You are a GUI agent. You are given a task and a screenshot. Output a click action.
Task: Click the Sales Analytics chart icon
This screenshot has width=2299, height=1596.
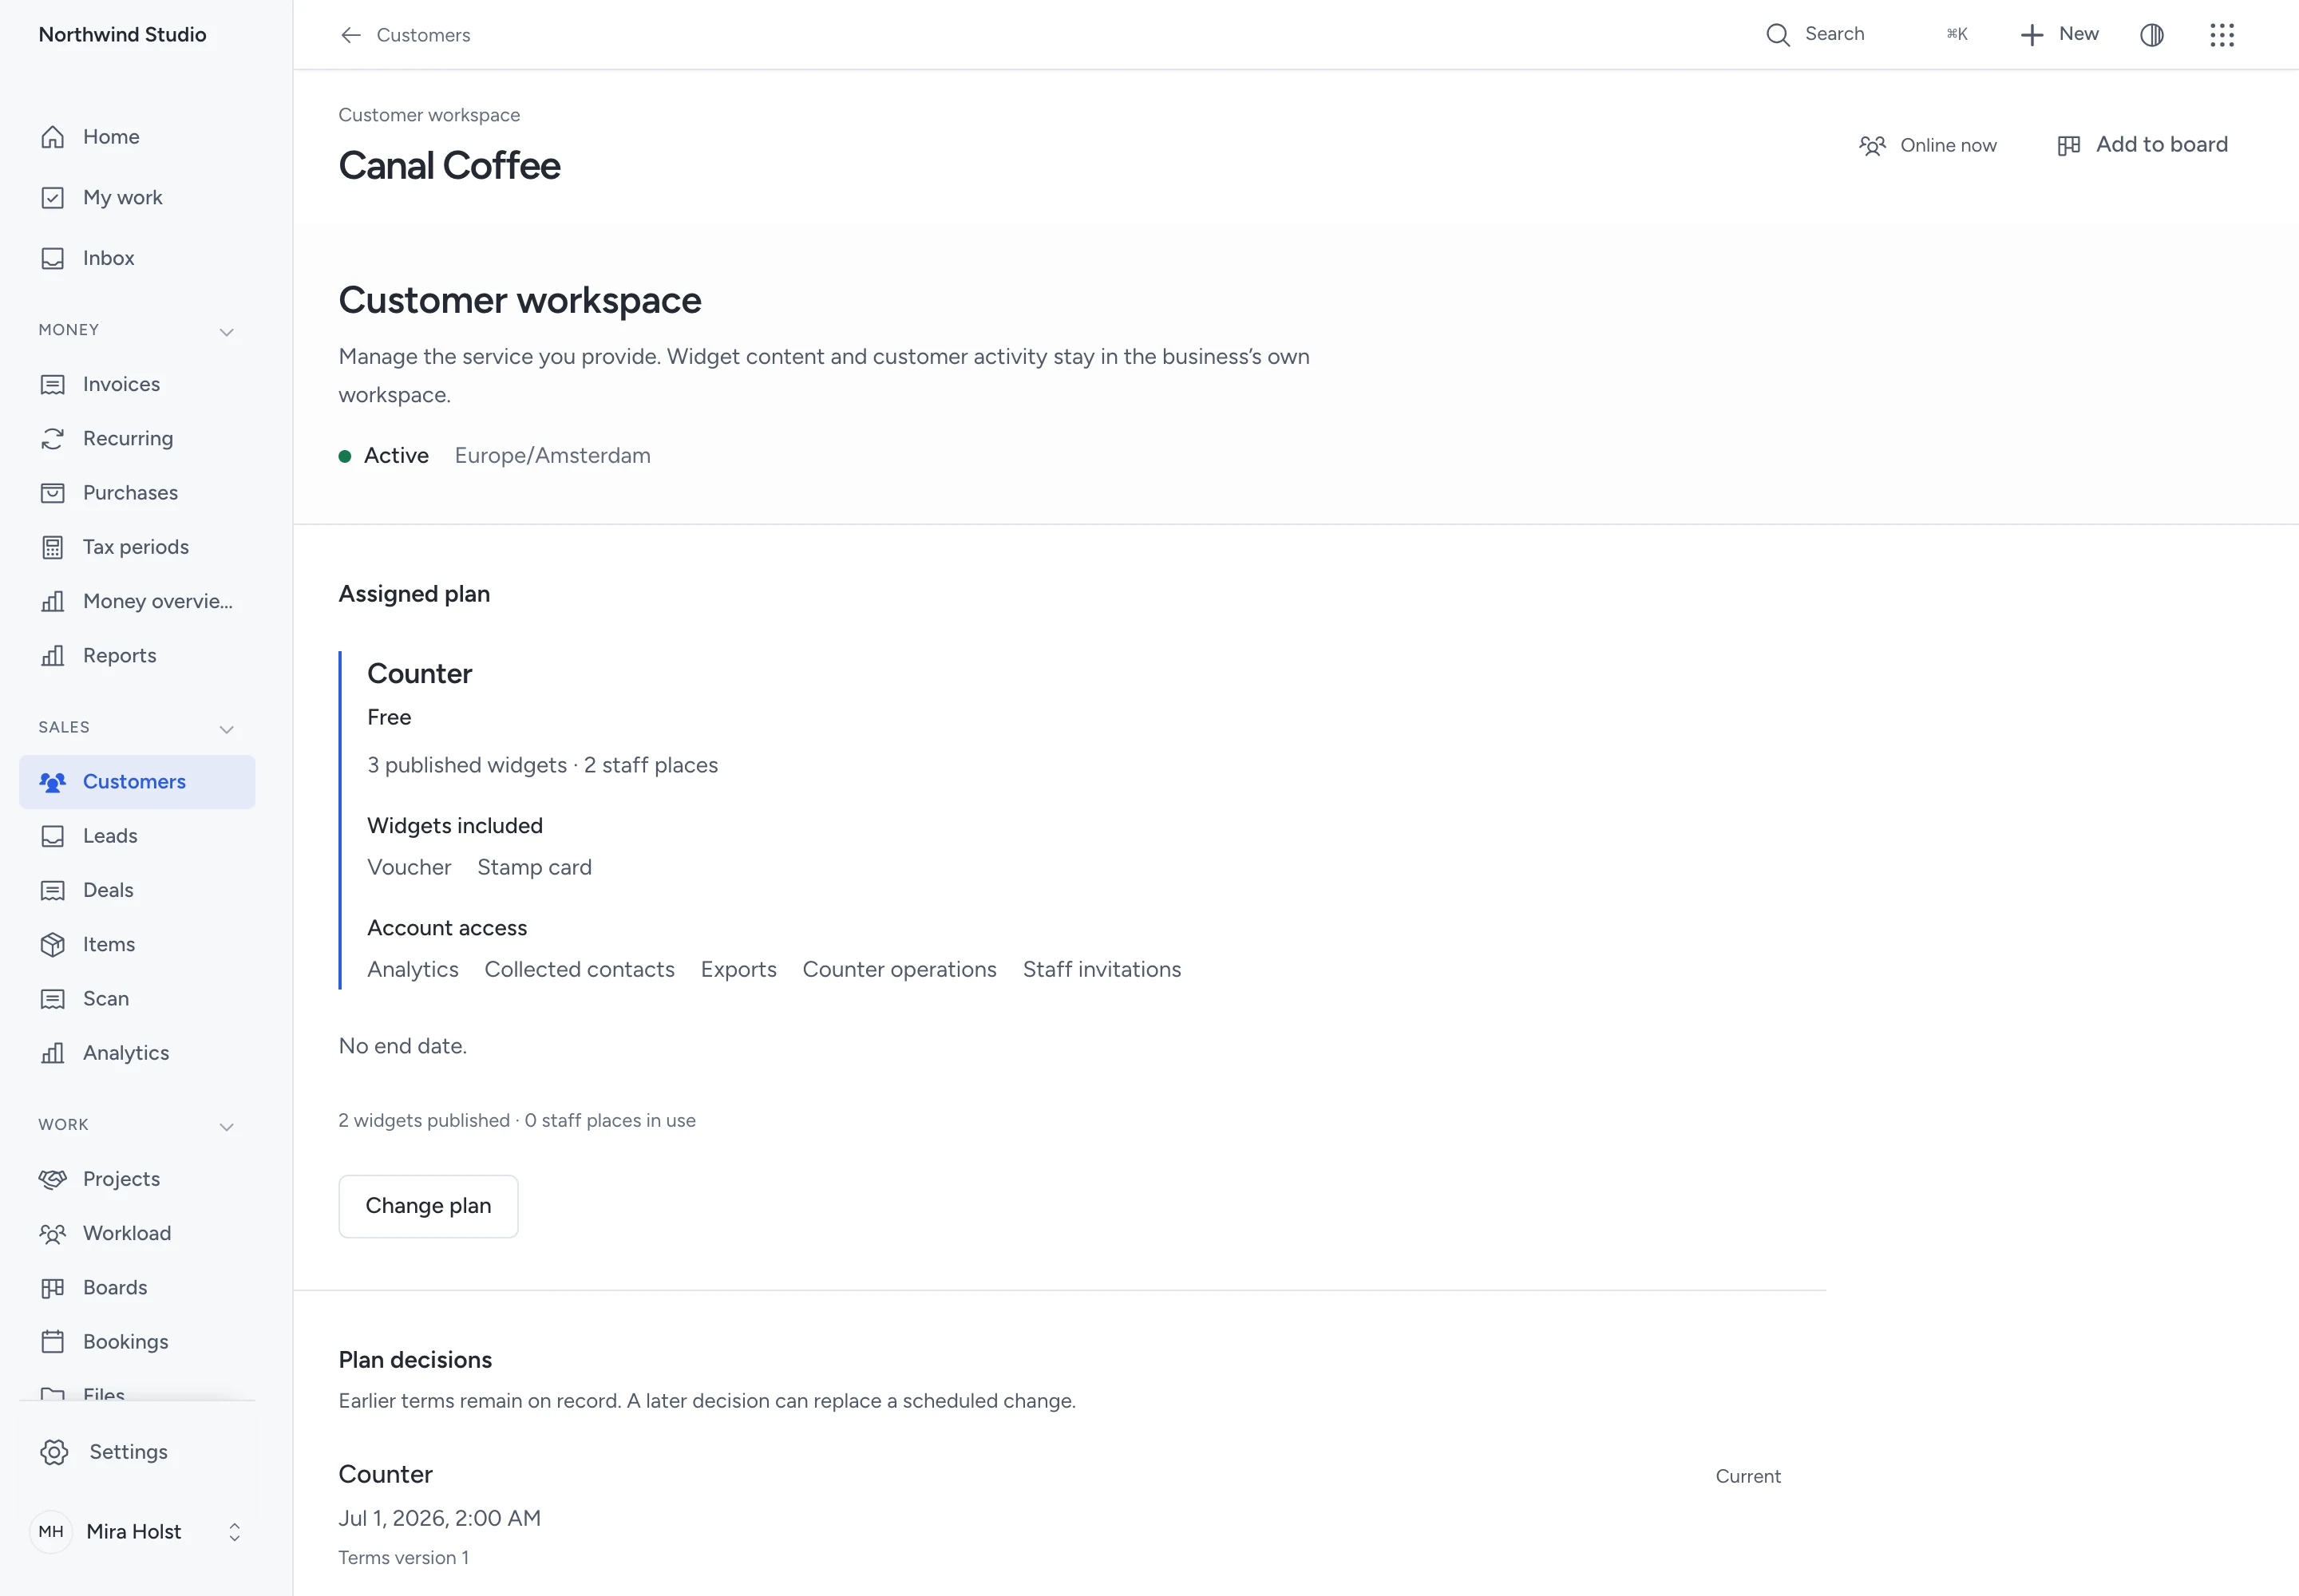click(53, 1053)
